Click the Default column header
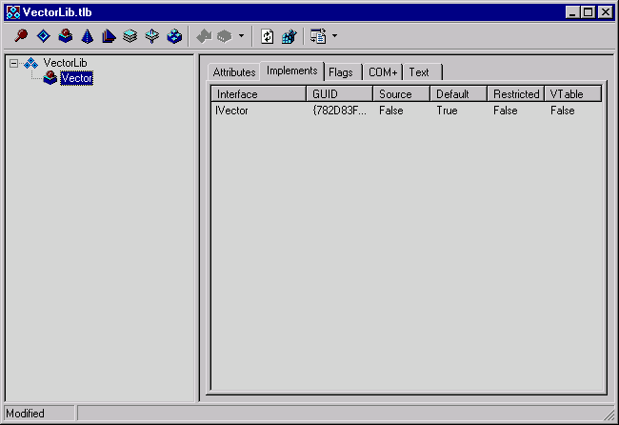The image size is (619, 425). click(459, 94)
